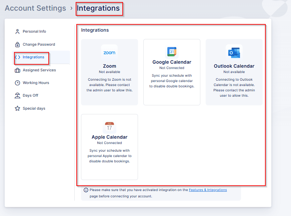Click the Change Password lock icon
The image size is (291, 216).
[17, 45]
